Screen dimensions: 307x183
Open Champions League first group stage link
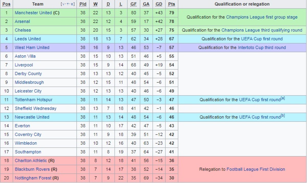[262, 17]
